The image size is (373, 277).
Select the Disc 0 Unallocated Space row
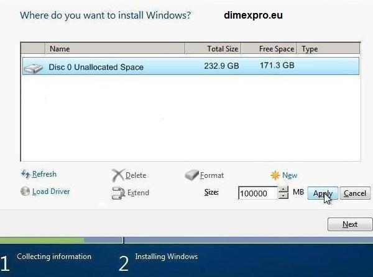(x=191, y=66)
